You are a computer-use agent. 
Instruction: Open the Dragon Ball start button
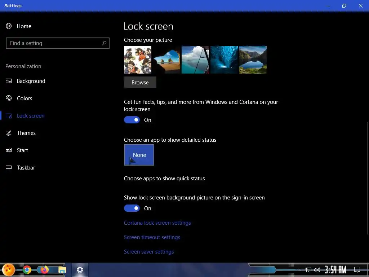coord(9,270)
